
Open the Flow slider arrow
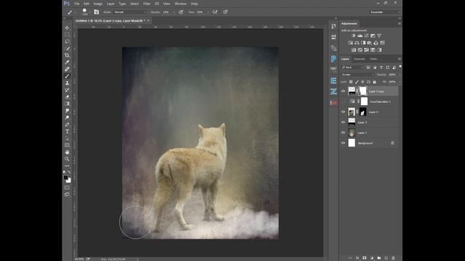tap(208, 12)
